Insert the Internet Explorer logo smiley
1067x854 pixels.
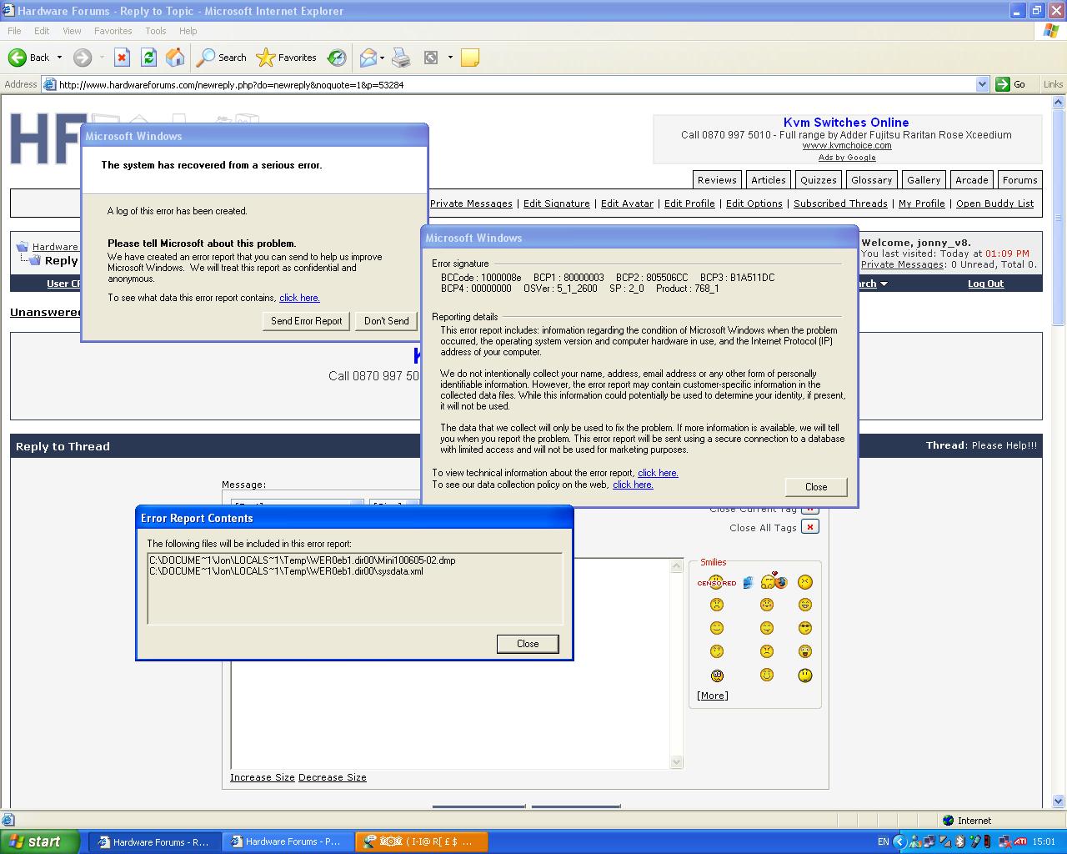(748, 582)
